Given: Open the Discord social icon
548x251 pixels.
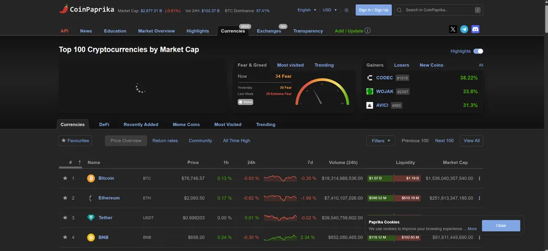Looking at the screenshot, I should (476, 29).
